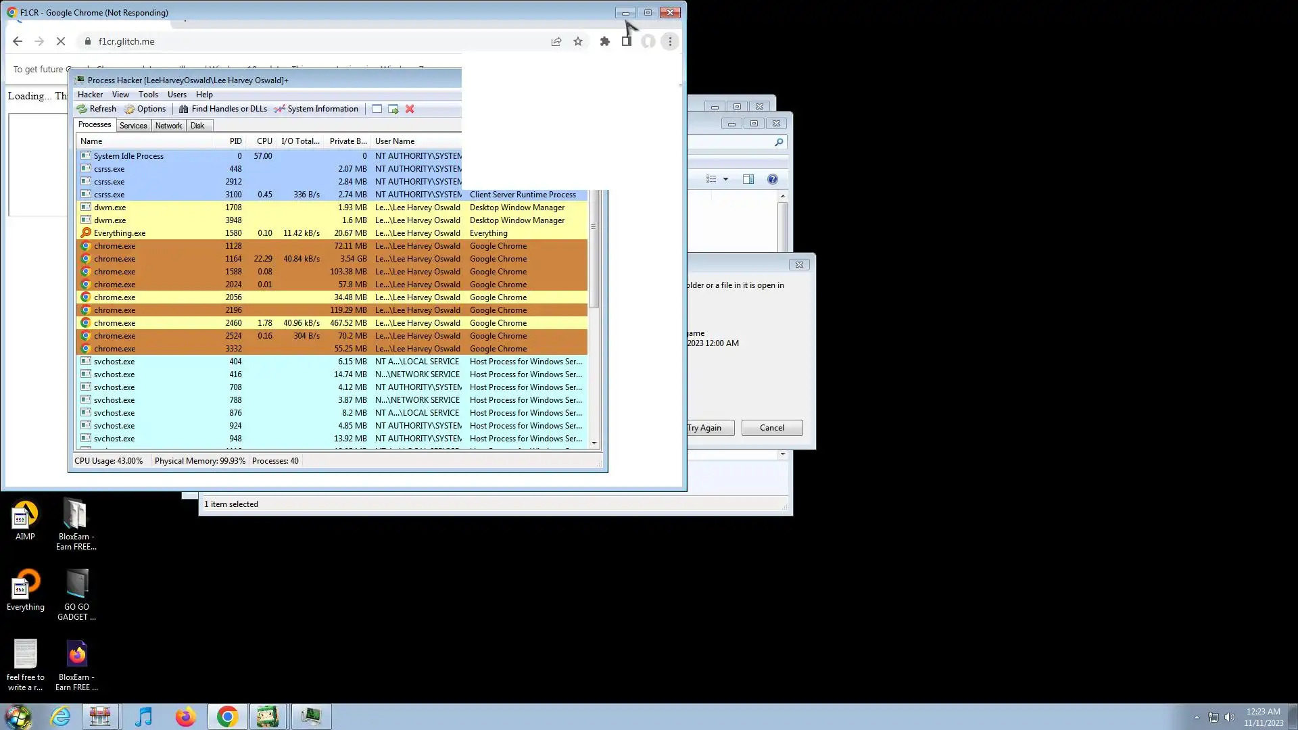This screenshot has height=730, width=1298.
Task: Switch to the Network tab
Action: click(x=168, y=126)
